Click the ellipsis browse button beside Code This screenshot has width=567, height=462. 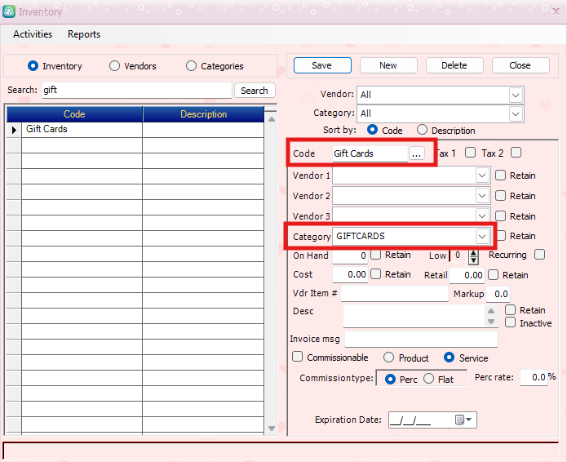417,153
